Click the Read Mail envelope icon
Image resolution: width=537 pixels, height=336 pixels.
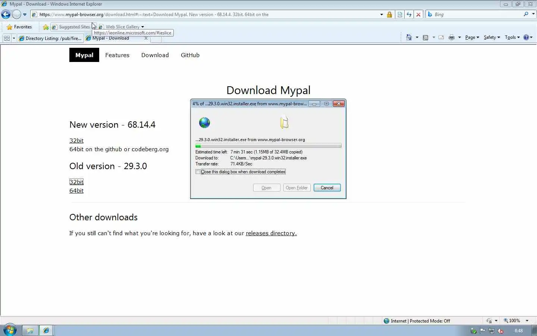coord(441,37)
